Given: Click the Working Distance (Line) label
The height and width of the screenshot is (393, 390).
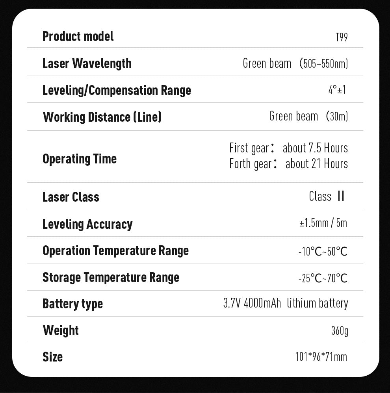Looking at the screenshot, I should click(102, 117).
